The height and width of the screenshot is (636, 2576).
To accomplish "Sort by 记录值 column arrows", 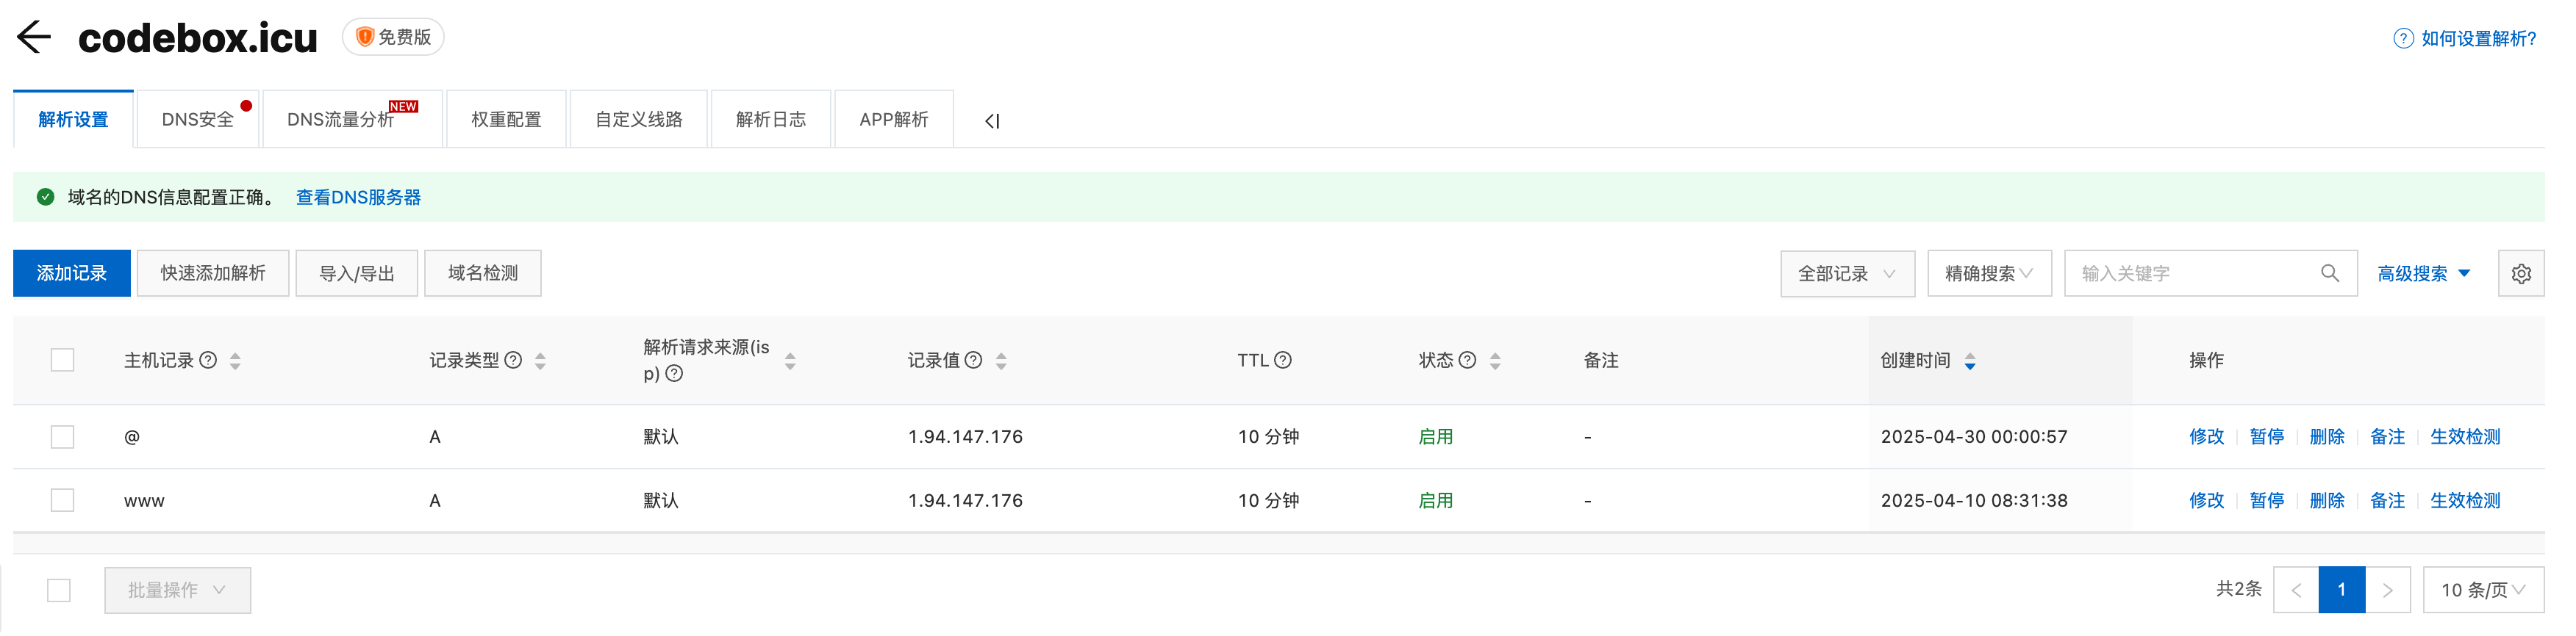I will point(1001,361).
